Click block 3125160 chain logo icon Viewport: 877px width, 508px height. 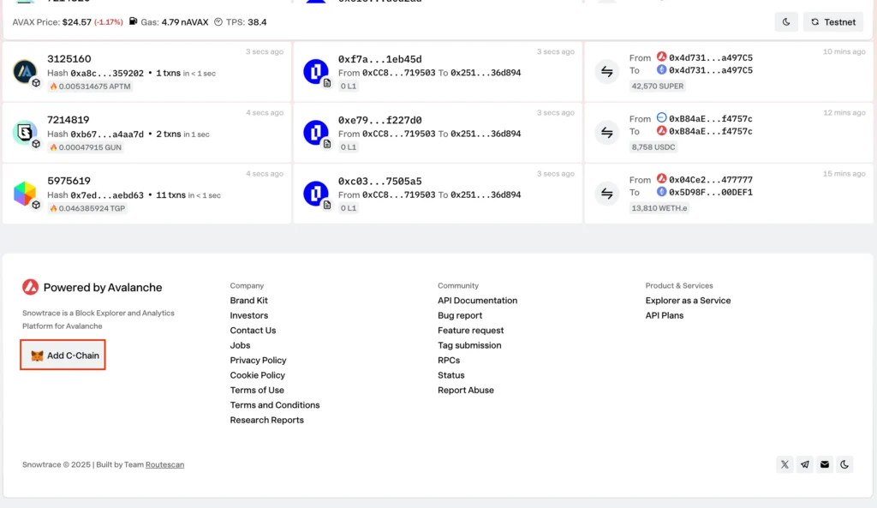pyautogui.click(x=26, y=71)
